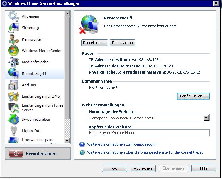Click the Windows Media Center icon
Screen dimensions: 222x179
pyautogui.click(x=14, y=51)
